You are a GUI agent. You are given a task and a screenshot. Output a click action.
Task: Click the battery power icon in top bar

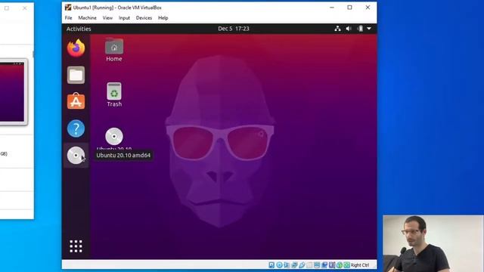click(360, 29)
